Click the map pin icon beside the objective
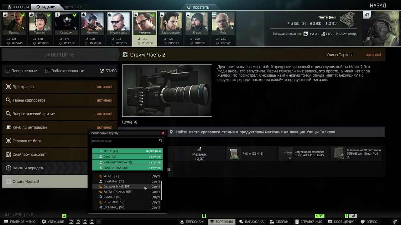 click(x=171, y=132)
